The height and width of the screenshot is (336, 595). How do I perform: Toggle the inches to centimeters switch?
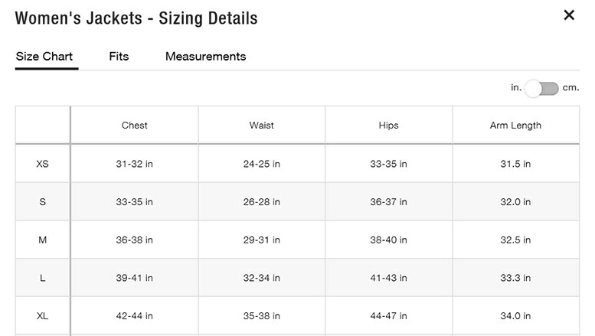tap(542, 88)
